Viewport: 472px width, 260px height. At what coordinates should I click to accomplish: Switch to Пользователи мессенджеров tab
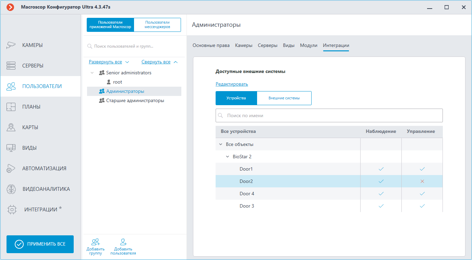coord(157,25)
